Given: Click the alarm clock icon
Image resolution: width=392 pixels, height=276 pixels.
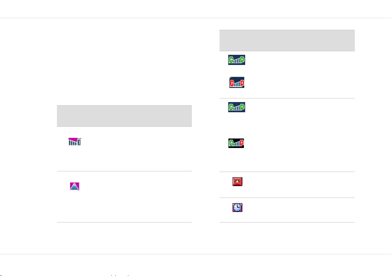Looking at the screenshot, I should (x=237, y=207).
